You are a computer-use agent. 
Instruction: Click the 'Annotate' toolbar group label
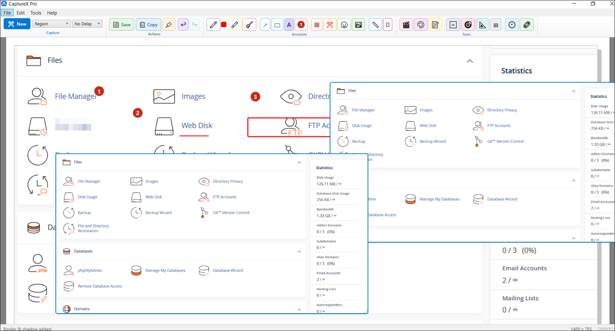click(x=299, y=34)
